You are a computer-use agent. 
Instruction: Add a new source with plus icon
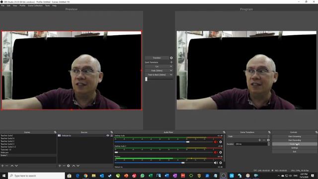click(x=60, y=166)
